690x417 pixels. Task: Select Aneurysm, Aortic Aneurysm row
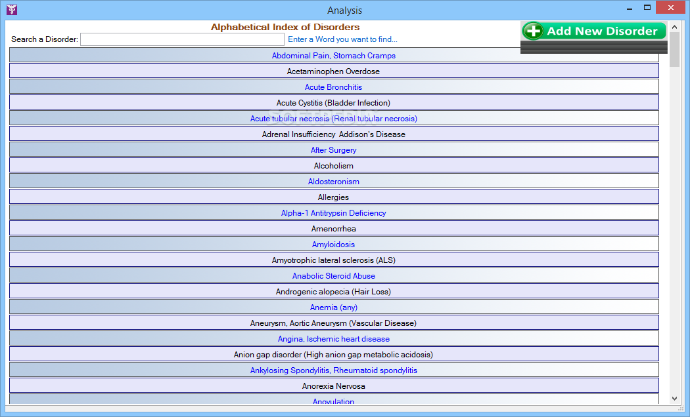[x=334, y=323]
